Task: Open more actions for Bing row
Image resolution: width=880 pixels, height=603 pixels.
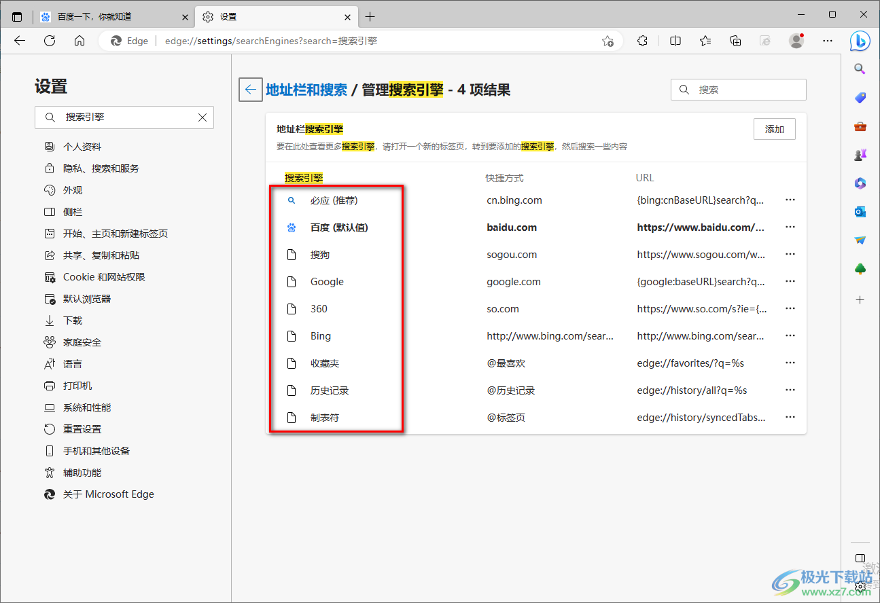Action: [790, 336]
